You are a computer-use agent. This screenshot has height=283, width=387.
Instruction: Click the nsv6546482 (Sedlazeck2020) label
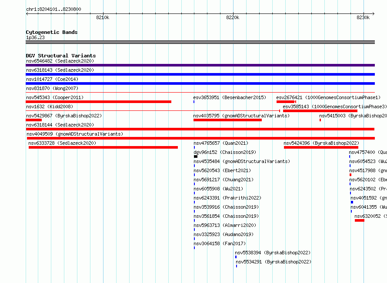click(x=60, y=61)
